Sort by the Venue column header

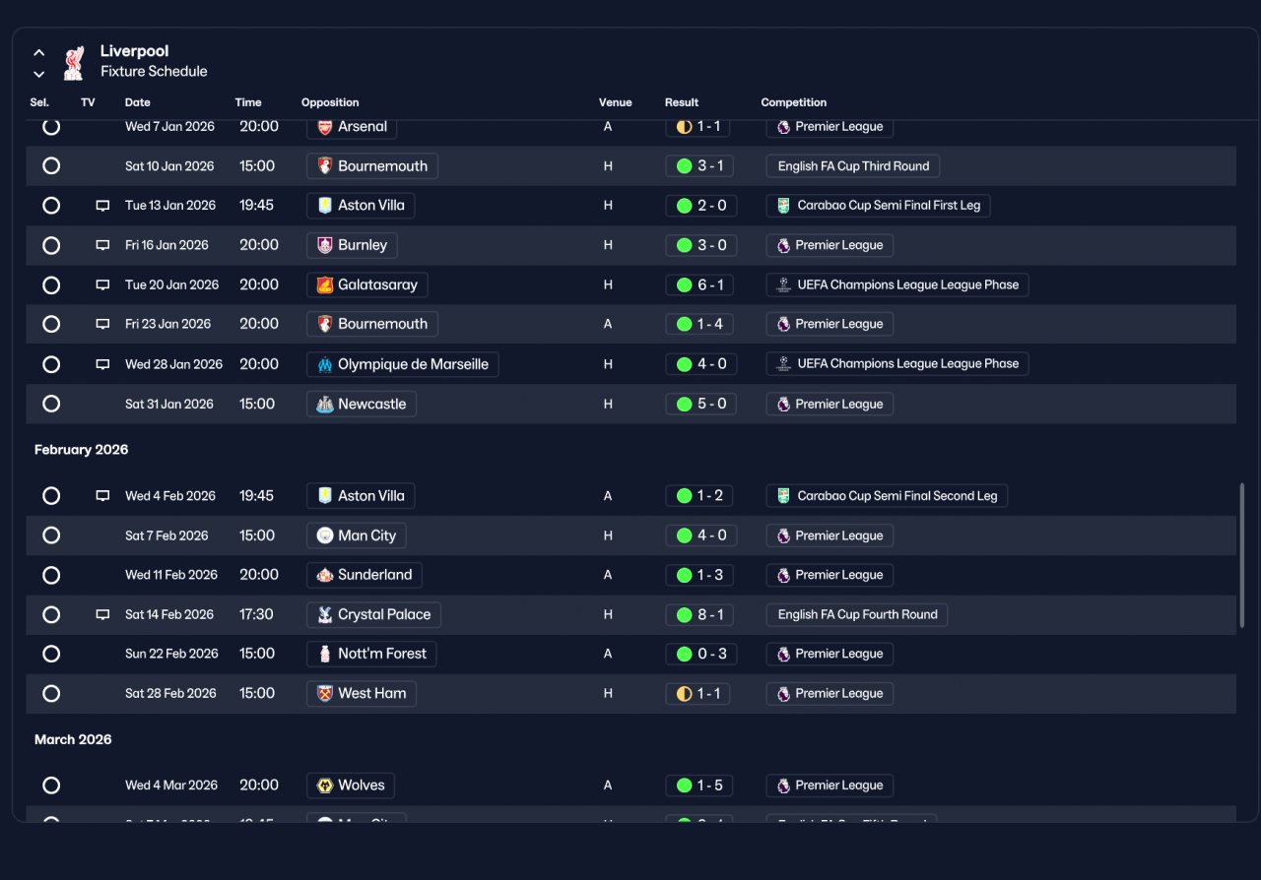click(x=616, y=102)
